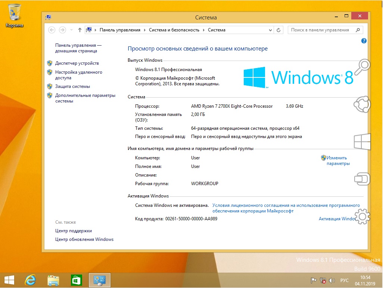The width and height of the screenshot is (383, 288).
Task: Open 'Центр обновления Windows' link
Action: (x=84, y=239)
